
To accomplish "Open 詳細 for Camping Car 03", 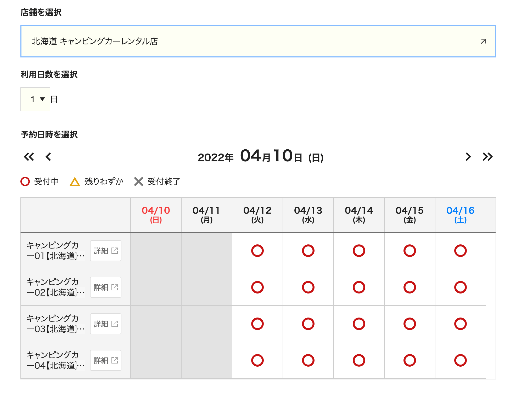I will click(106, 324).
